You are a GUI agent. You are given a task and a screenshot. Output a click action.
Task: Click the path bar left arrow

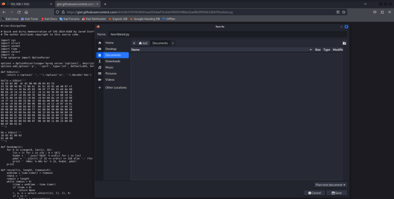pyautogui.click(x=134, y=43)
